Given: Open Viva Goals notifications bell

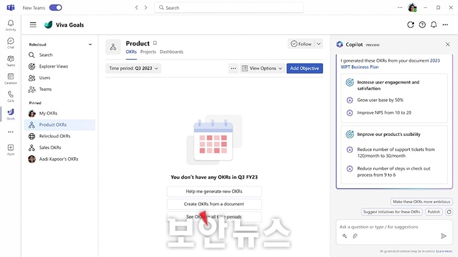Looking at the screenshot, I should 434,25.
